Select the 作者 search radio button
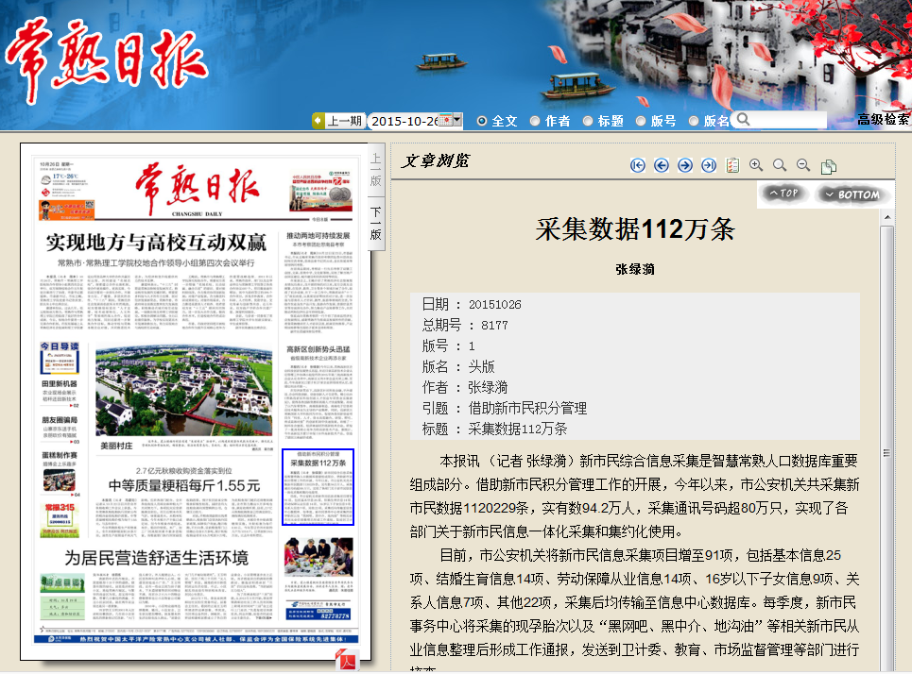 535,121
